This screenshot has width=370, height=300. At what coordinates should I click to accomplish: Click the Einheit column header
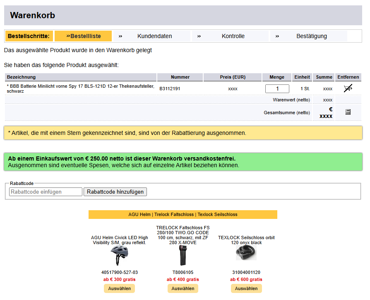pos(302,77)
